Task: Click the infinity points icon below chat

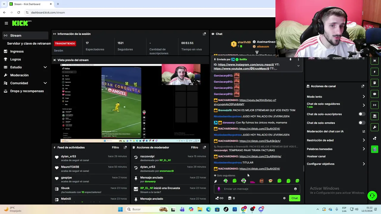Action: click(219, 198)
